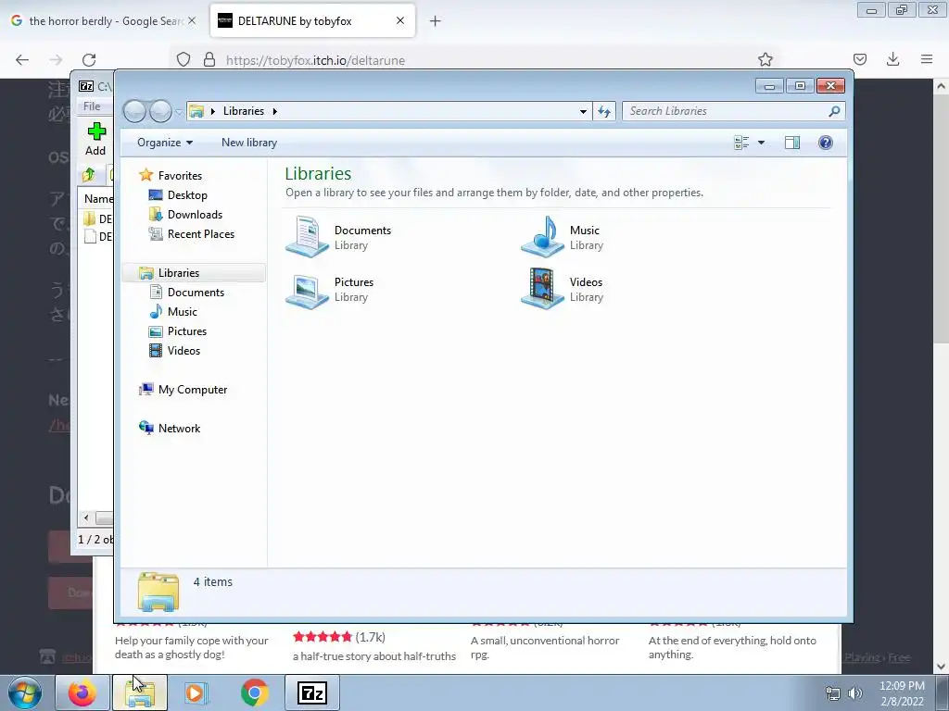Reload the Firefox page
The width and height of the screenshot is (949, 711).
point(89,60)
